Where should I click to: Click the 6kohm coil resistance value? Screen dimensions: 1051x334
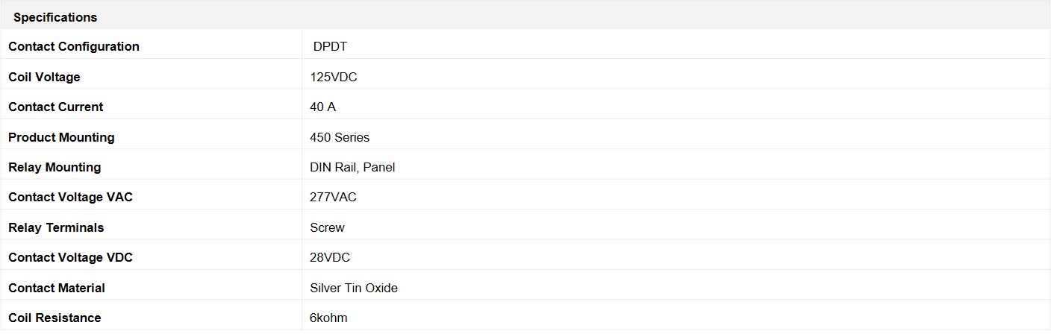328,318
